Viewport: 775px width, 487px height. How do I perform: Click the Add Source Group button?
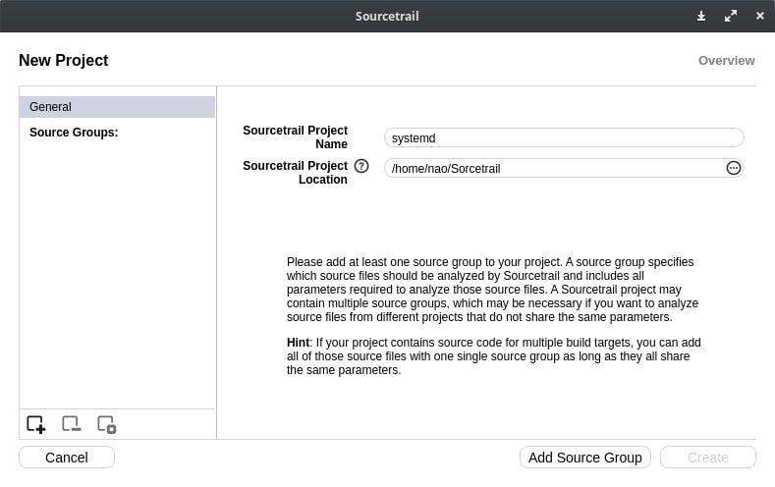[x=584, y=458]
